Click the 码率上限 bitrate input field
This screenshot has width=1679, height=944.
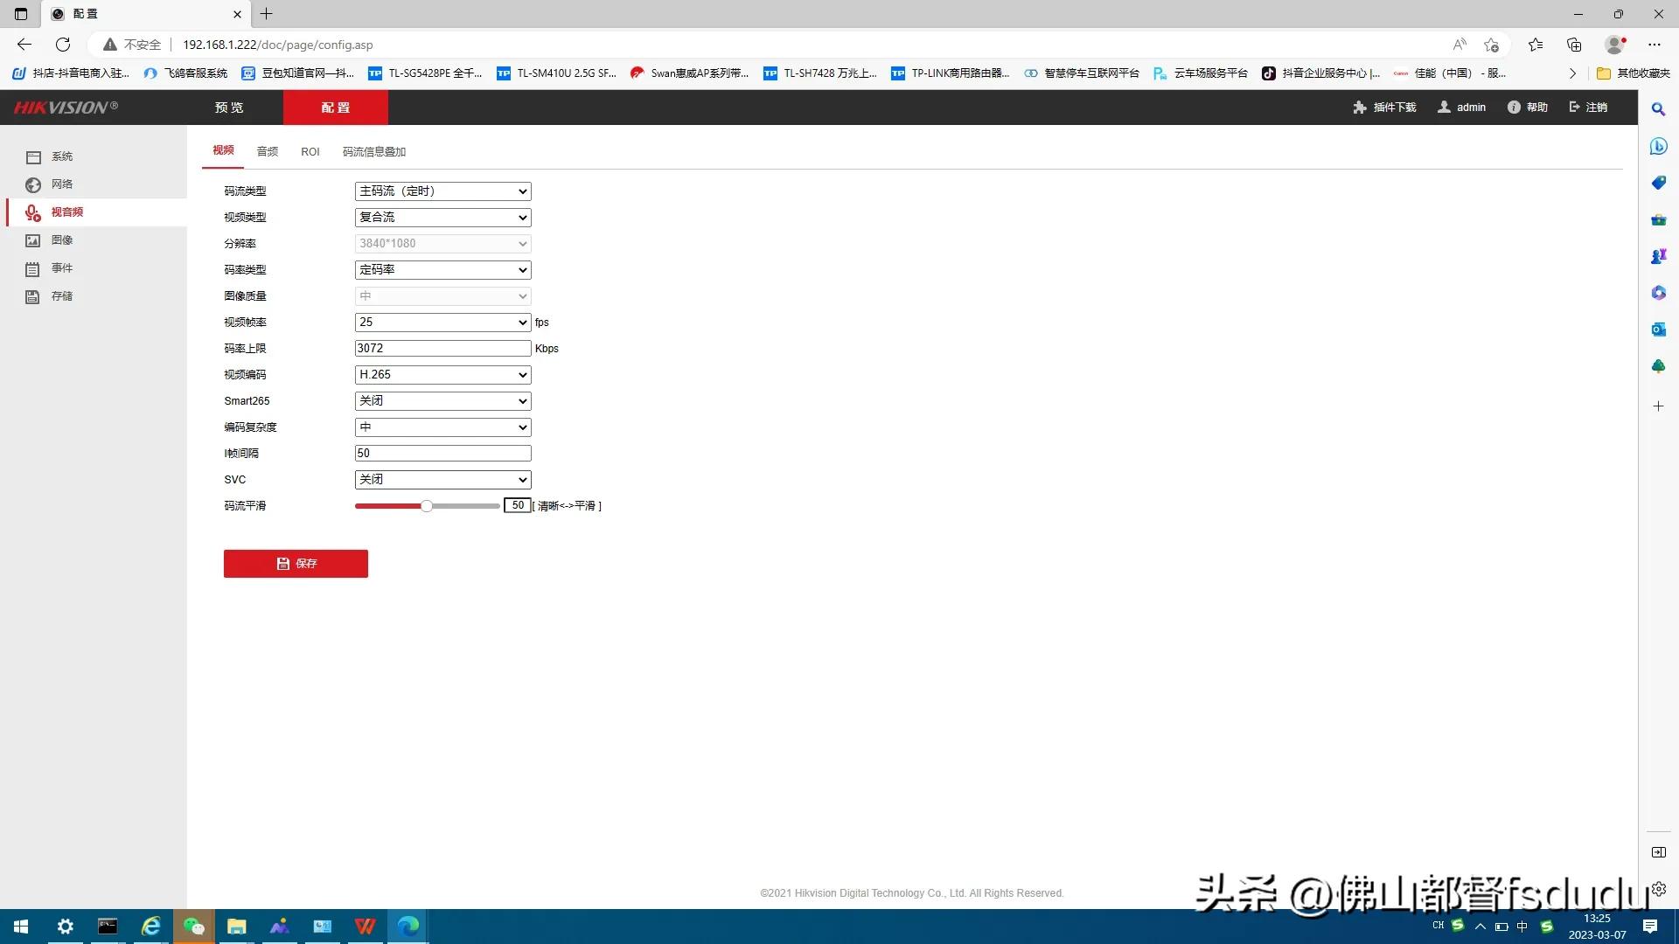click(x=442, y=347)
